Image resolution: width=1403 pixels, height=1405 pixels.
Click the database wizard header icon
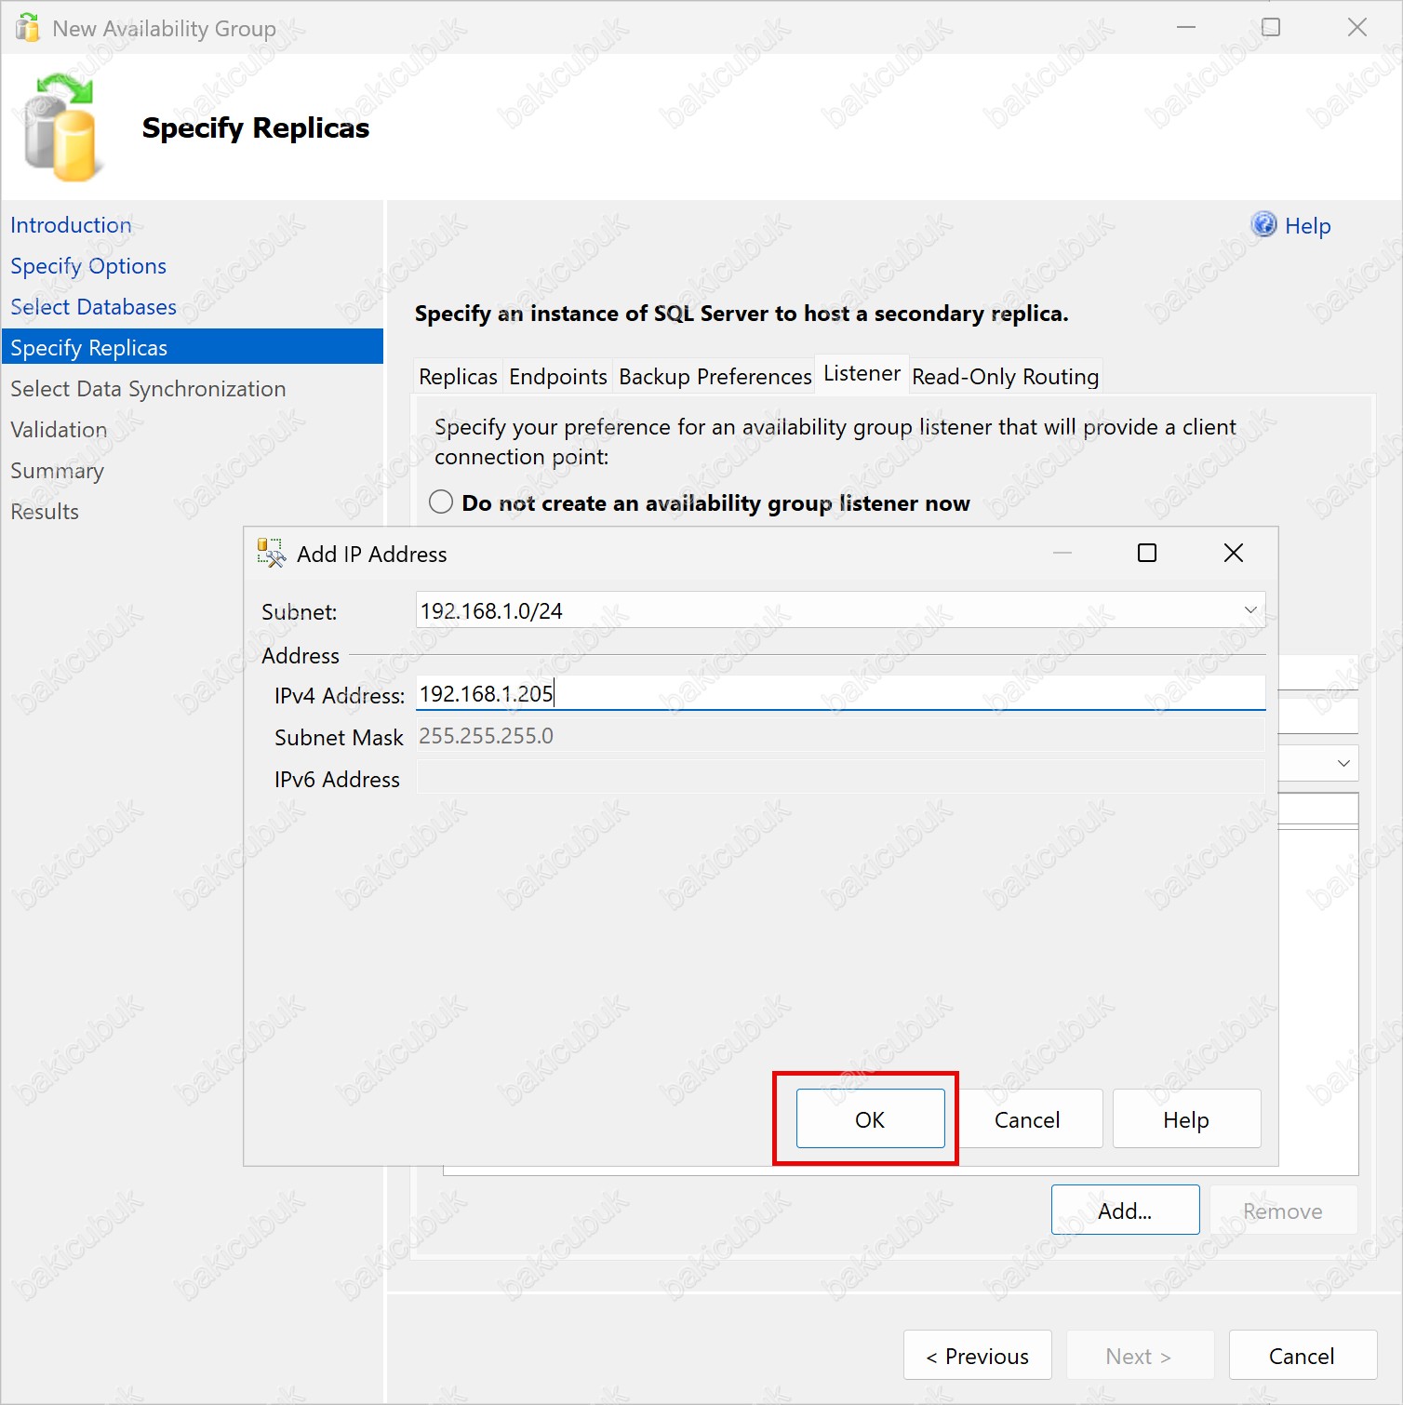tap(60, 127)
